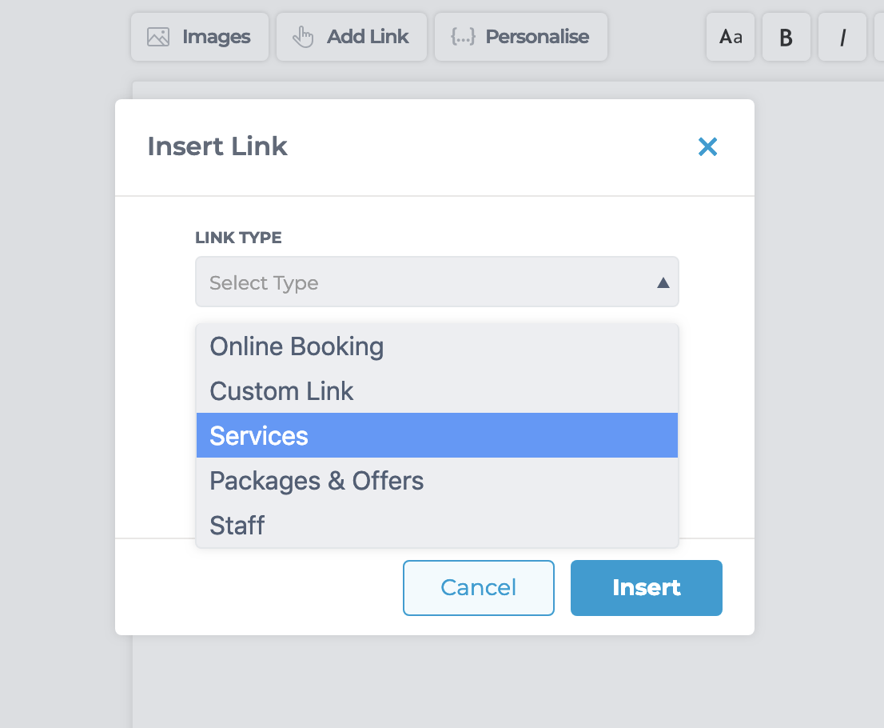Toggle italic formatting
Image resolution: width=884 pixels, height=728 pixels.
(842, 37)
